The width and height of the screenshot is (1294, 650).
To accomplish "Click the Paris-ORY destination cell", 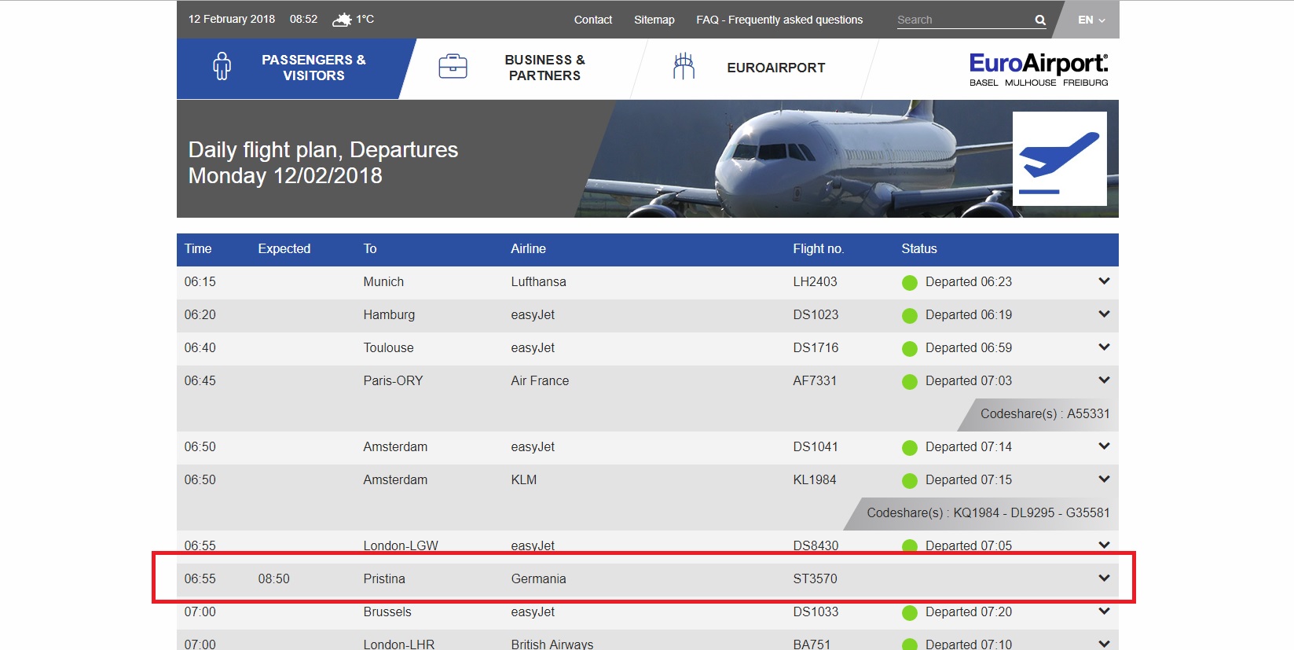I will 393,380.
